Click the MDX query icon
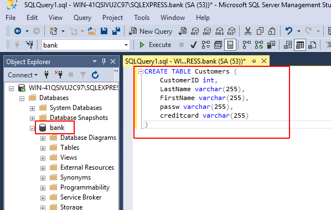 click(x=195, y=31)
